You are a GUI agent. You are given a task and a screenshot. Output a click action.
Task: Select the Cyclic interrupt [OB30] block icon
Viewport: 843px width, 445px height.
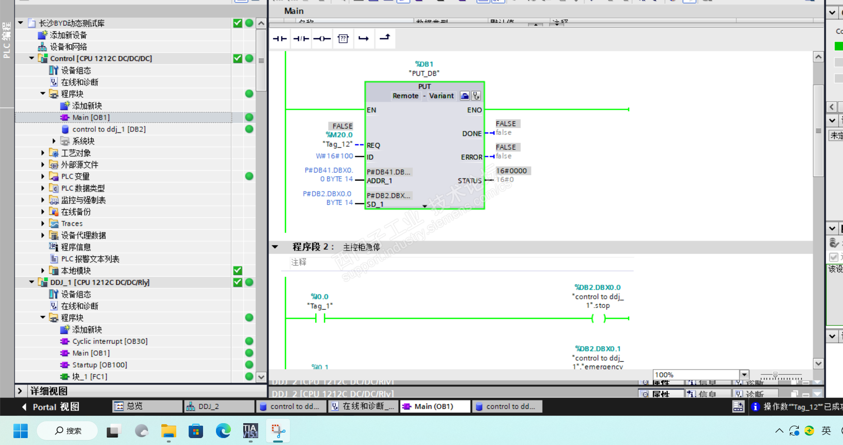pyautogui.click(x=65, y=341)
